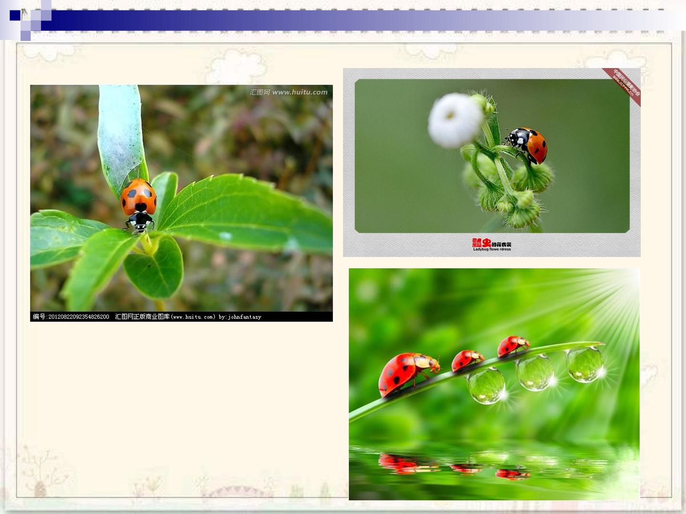The image size is (686, 514).
Task: Select the three ladybugs with dewdrops photo
Action: (x=494, y=384)
